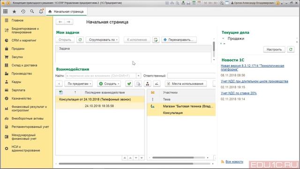Click the save-link icon in title bar
Screen dimensions: 300x169
(183, 3)
